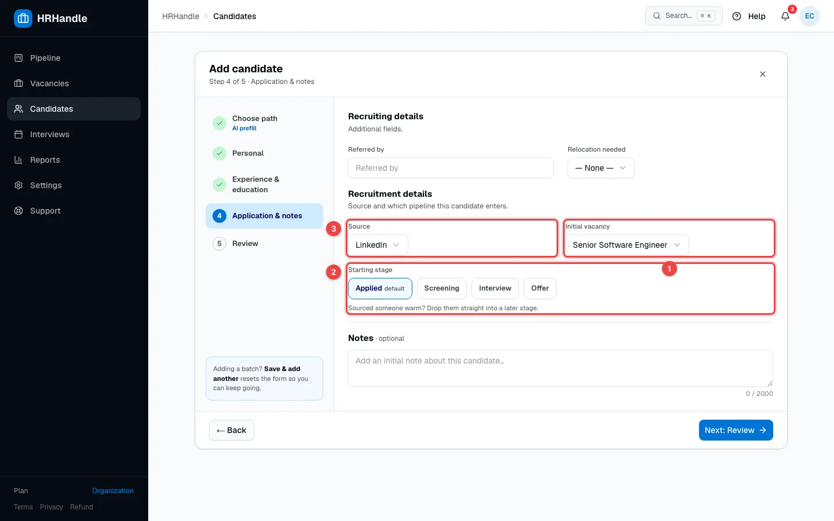Click the Referred by input field
Screen dimensions: 834x521
point(451,168)
